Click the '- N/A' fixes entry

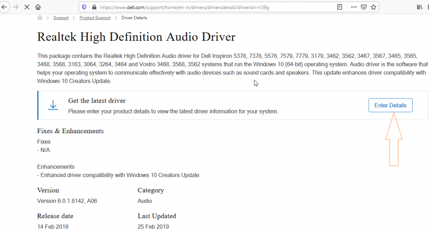pyautogui.click(x=44, y=150)
